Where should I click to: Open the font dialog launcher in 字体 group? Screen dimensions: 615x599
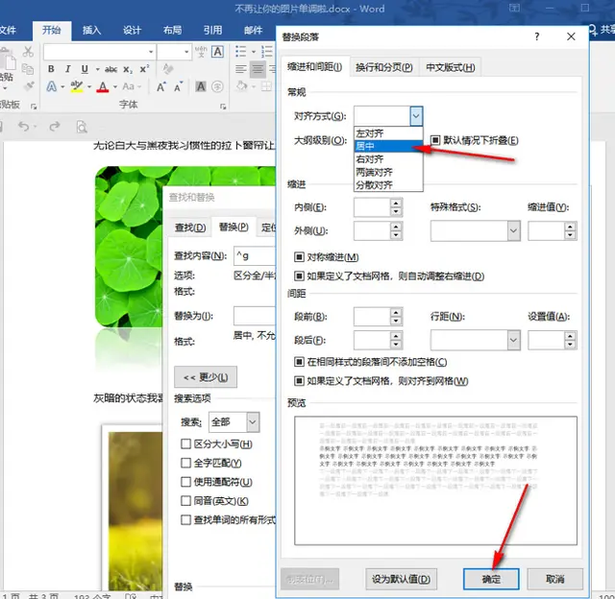click(223, 107)
